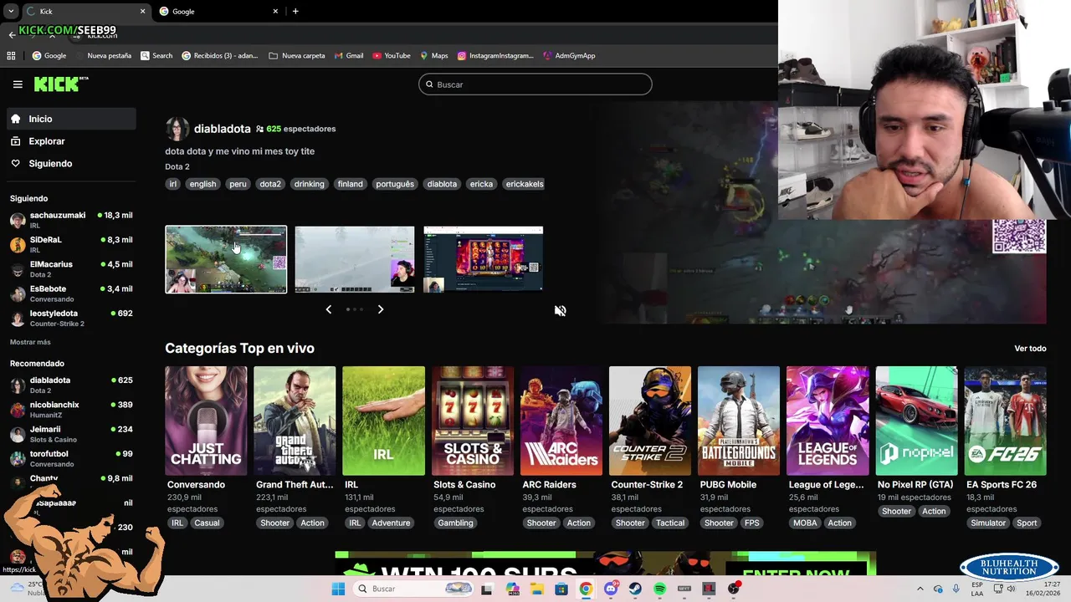The image size is (1071, 602).
Task: Open the PUBG Mobile category card
Action: [x=739, y=421]
